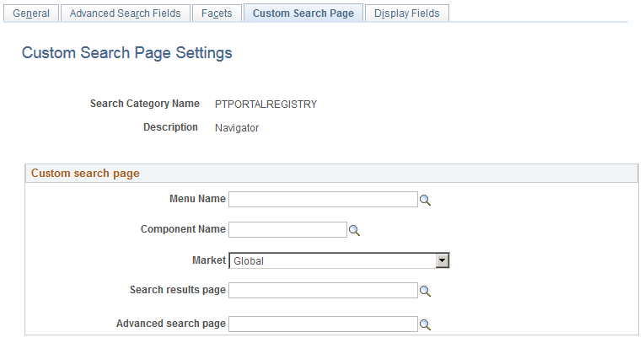Click the Menu Name lookup magnifier icon
The height and width of the screenshot is (343, 644).
coord(426,200)
